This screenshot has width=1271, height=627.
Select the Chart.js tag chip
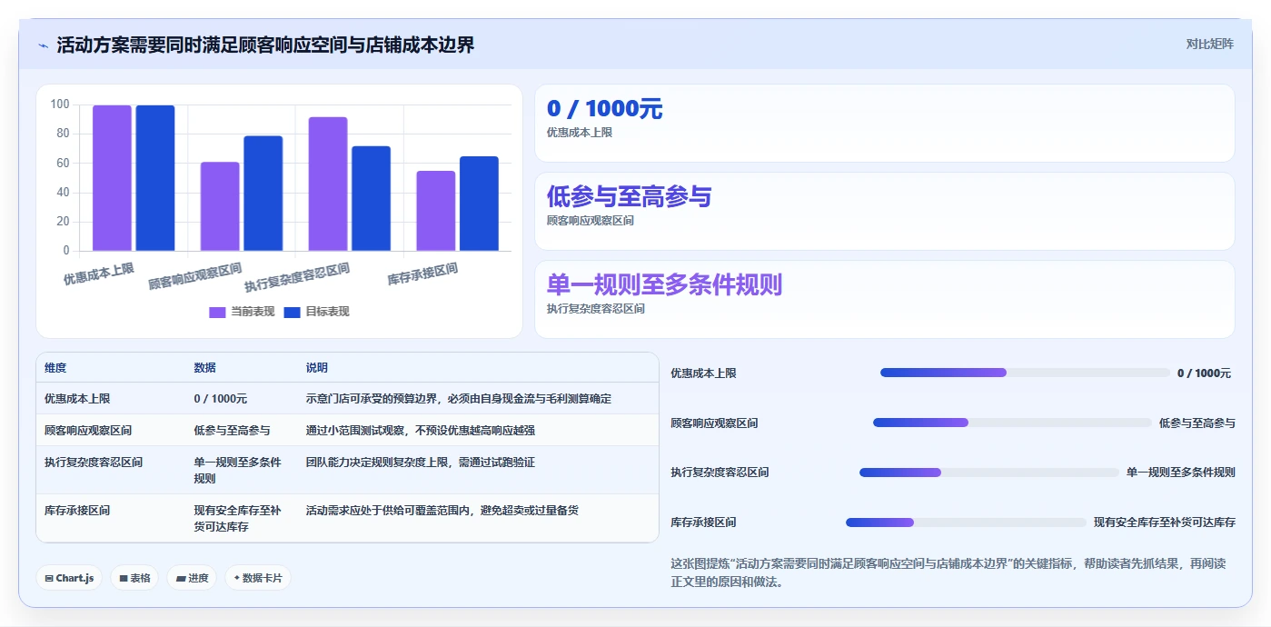click(69, 578)
